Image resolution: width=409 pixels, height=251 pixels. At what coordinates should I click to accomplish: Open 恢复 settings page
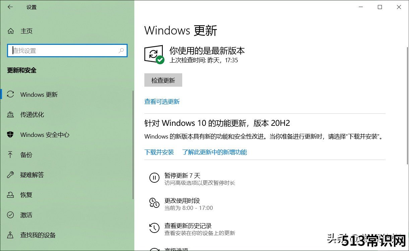(26, 195)
